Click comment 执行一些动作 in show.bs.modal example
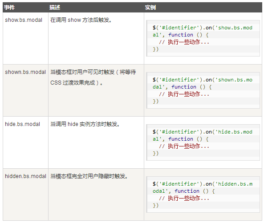Image resolution: width=264 pixels, height=223 pixels. 184,42
